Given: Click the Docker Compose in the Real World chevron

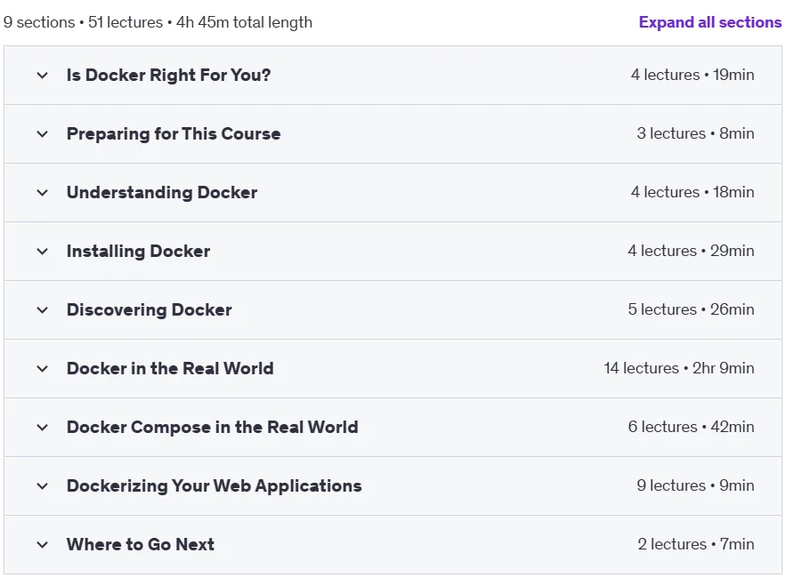Looking at the screenshot, I should (43, 428).
